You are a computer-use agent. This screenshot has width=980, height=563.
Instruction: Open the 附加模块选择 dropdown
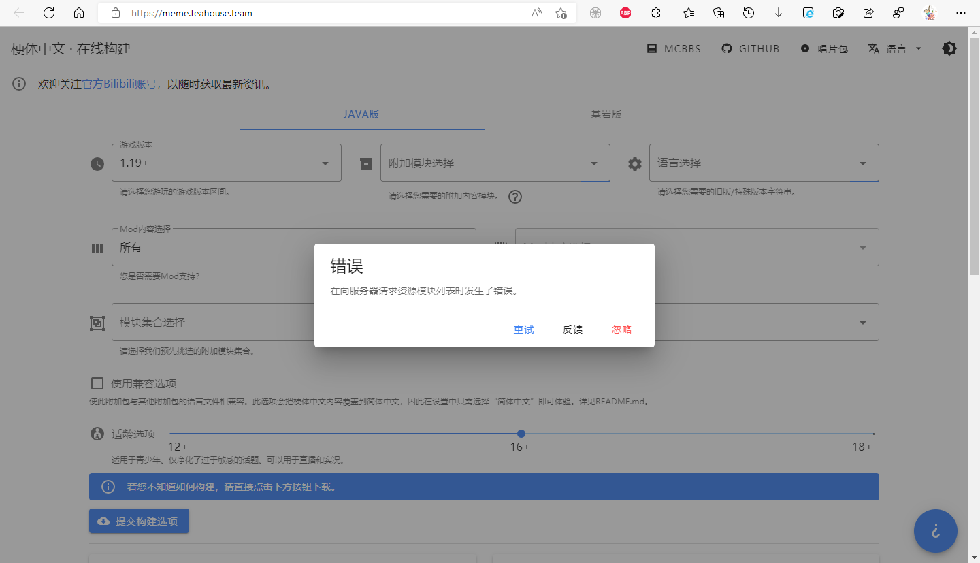click(x=495, y=163)
